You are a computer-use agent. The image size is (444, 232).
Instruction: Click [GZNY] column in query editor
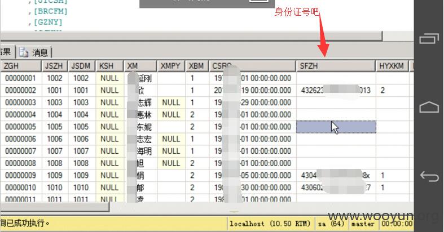pos(48,22)
